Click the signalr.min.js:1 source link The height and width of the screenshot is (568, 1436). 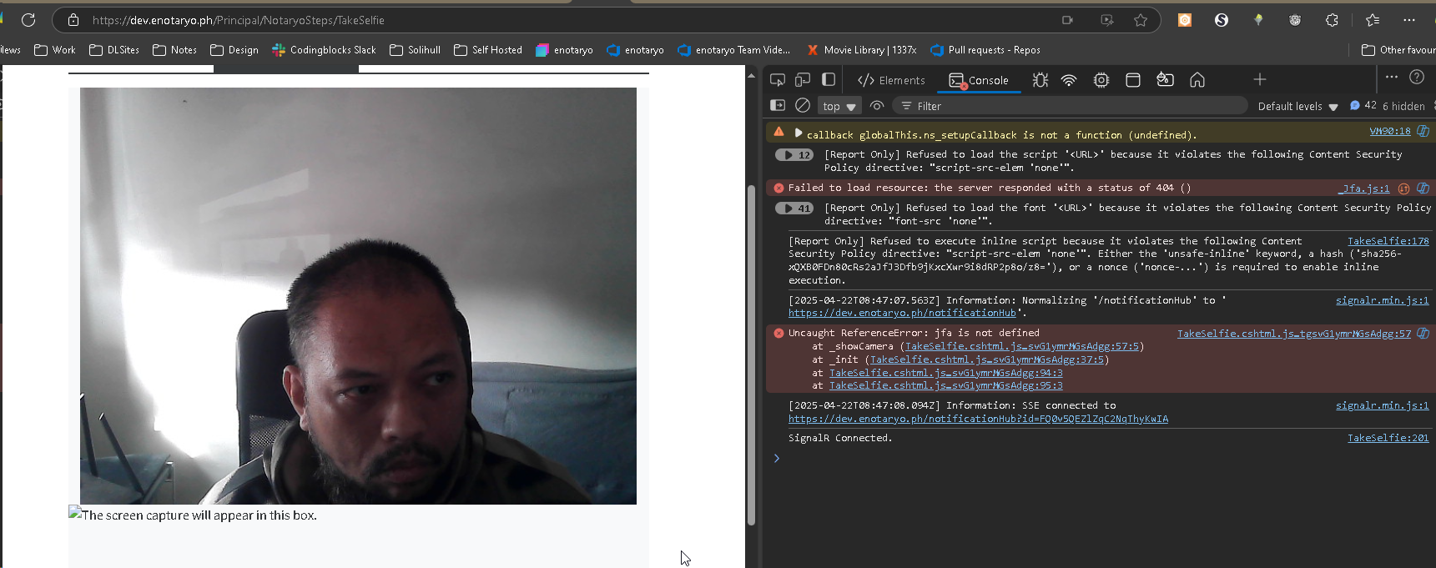coord(1382,300)
